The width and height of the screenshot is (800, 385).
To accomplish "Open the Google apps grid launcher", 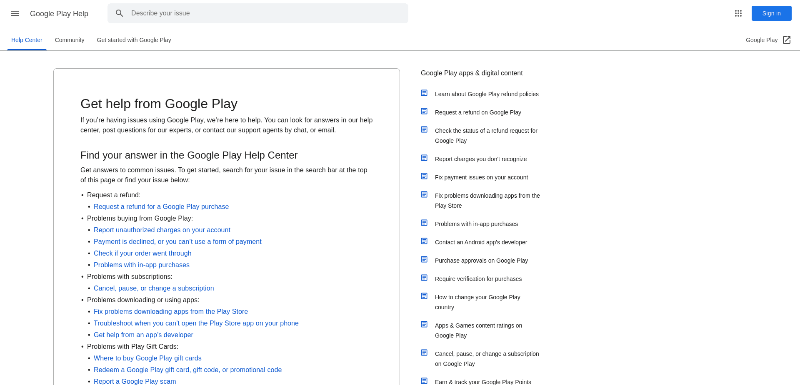I will coord(738,13).
